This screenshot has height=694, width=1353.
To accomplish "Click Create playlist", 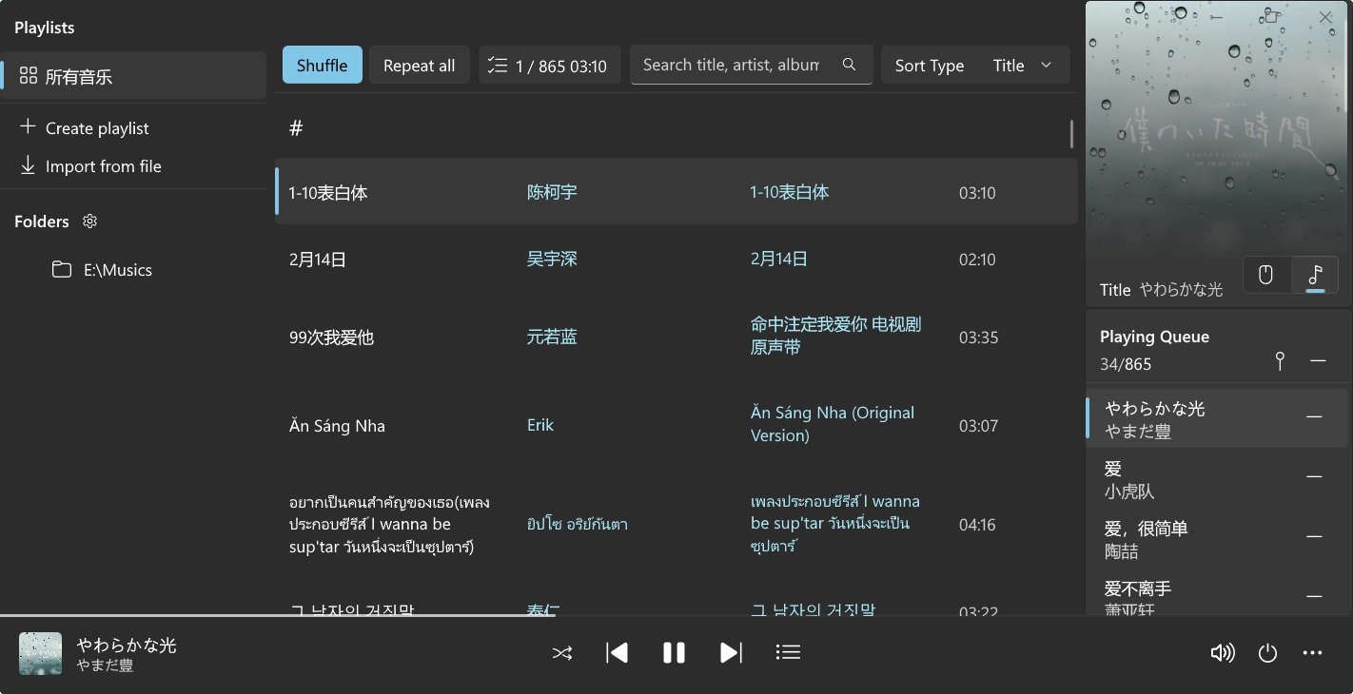I will tap(97, 128).
